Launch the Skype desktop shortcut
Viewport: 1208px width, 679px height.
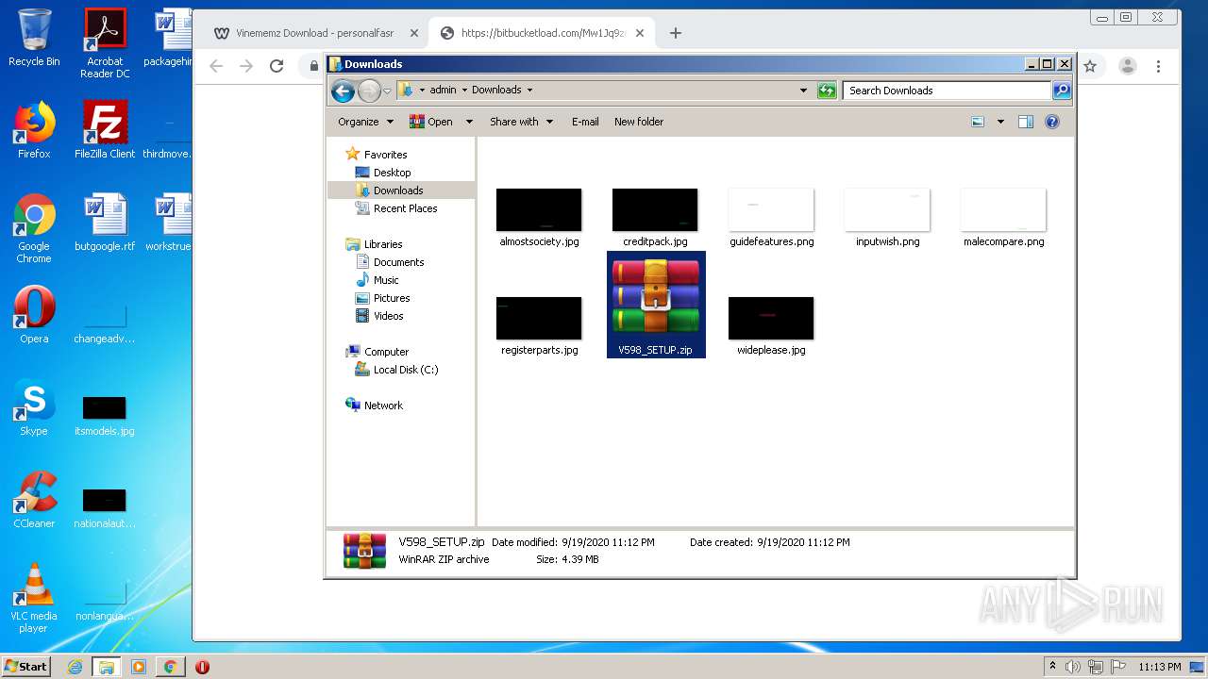[x=34, y=407]
